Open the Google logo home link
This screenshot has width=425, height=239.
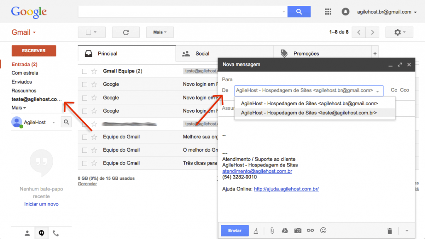click(x=29, y=12)
